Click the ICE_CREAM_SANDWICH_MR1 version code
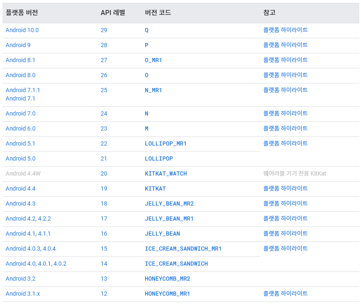Viewport: 361px width, 304px height. (x=183, y=249)
